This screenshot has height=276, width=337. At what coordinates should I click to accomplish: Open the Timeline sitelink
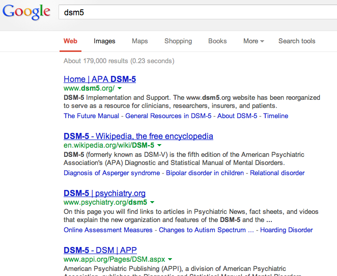(275, 116)
